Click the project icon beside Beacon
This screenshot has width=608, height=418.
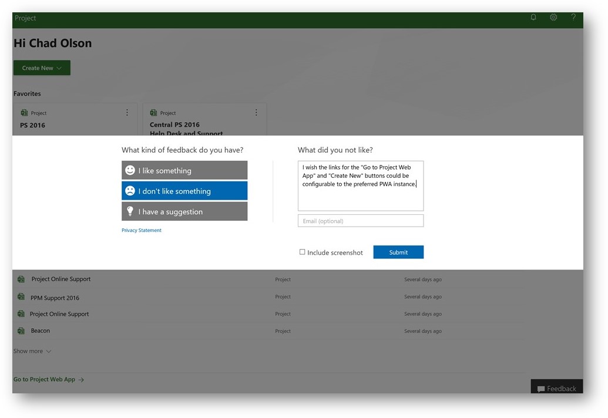click(21, 331)
